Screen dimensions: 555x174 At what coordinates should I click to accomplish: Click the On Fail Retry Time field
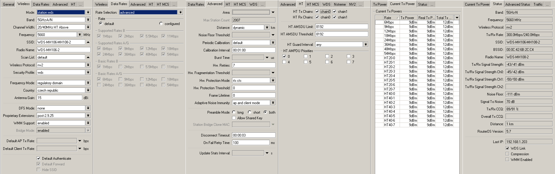251,142
